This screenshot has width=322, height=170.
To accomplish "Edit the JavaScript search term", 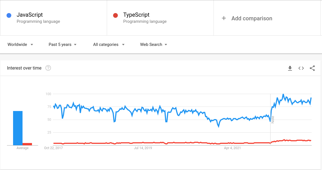I will click(29, 15).
